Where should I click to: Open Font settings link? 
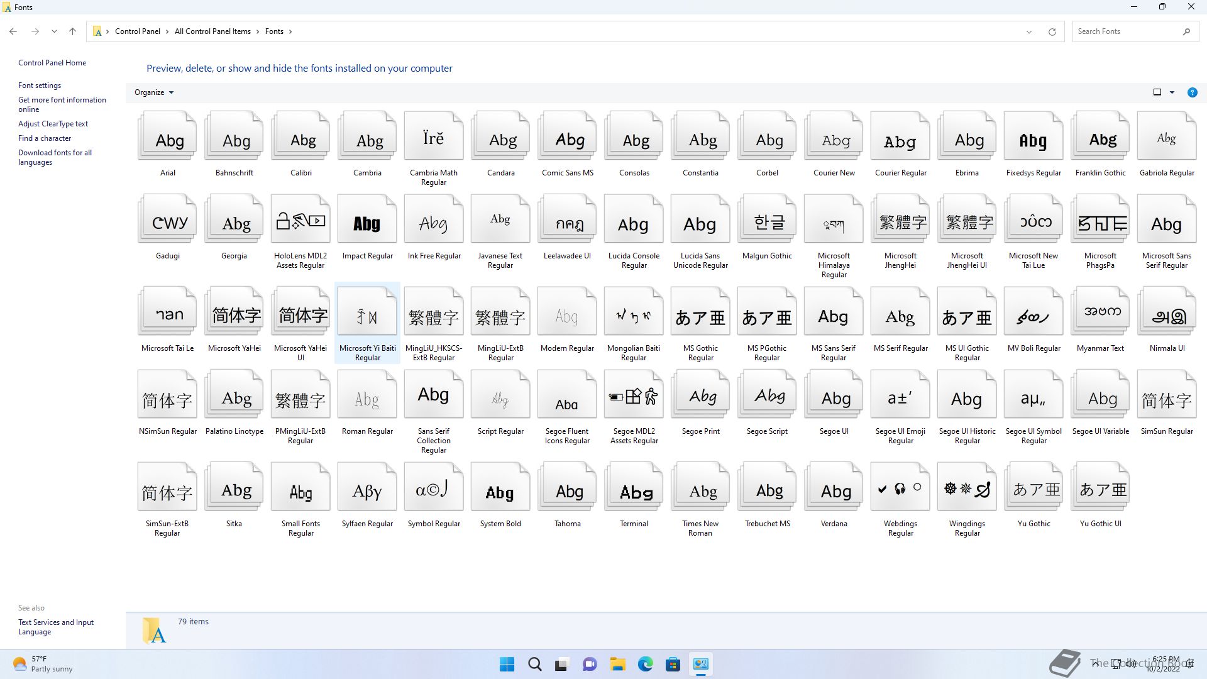point(40,86)
